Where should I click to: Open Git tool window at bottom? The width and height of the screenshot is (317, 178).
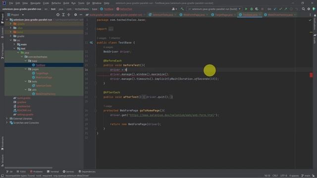pos(9,172)
